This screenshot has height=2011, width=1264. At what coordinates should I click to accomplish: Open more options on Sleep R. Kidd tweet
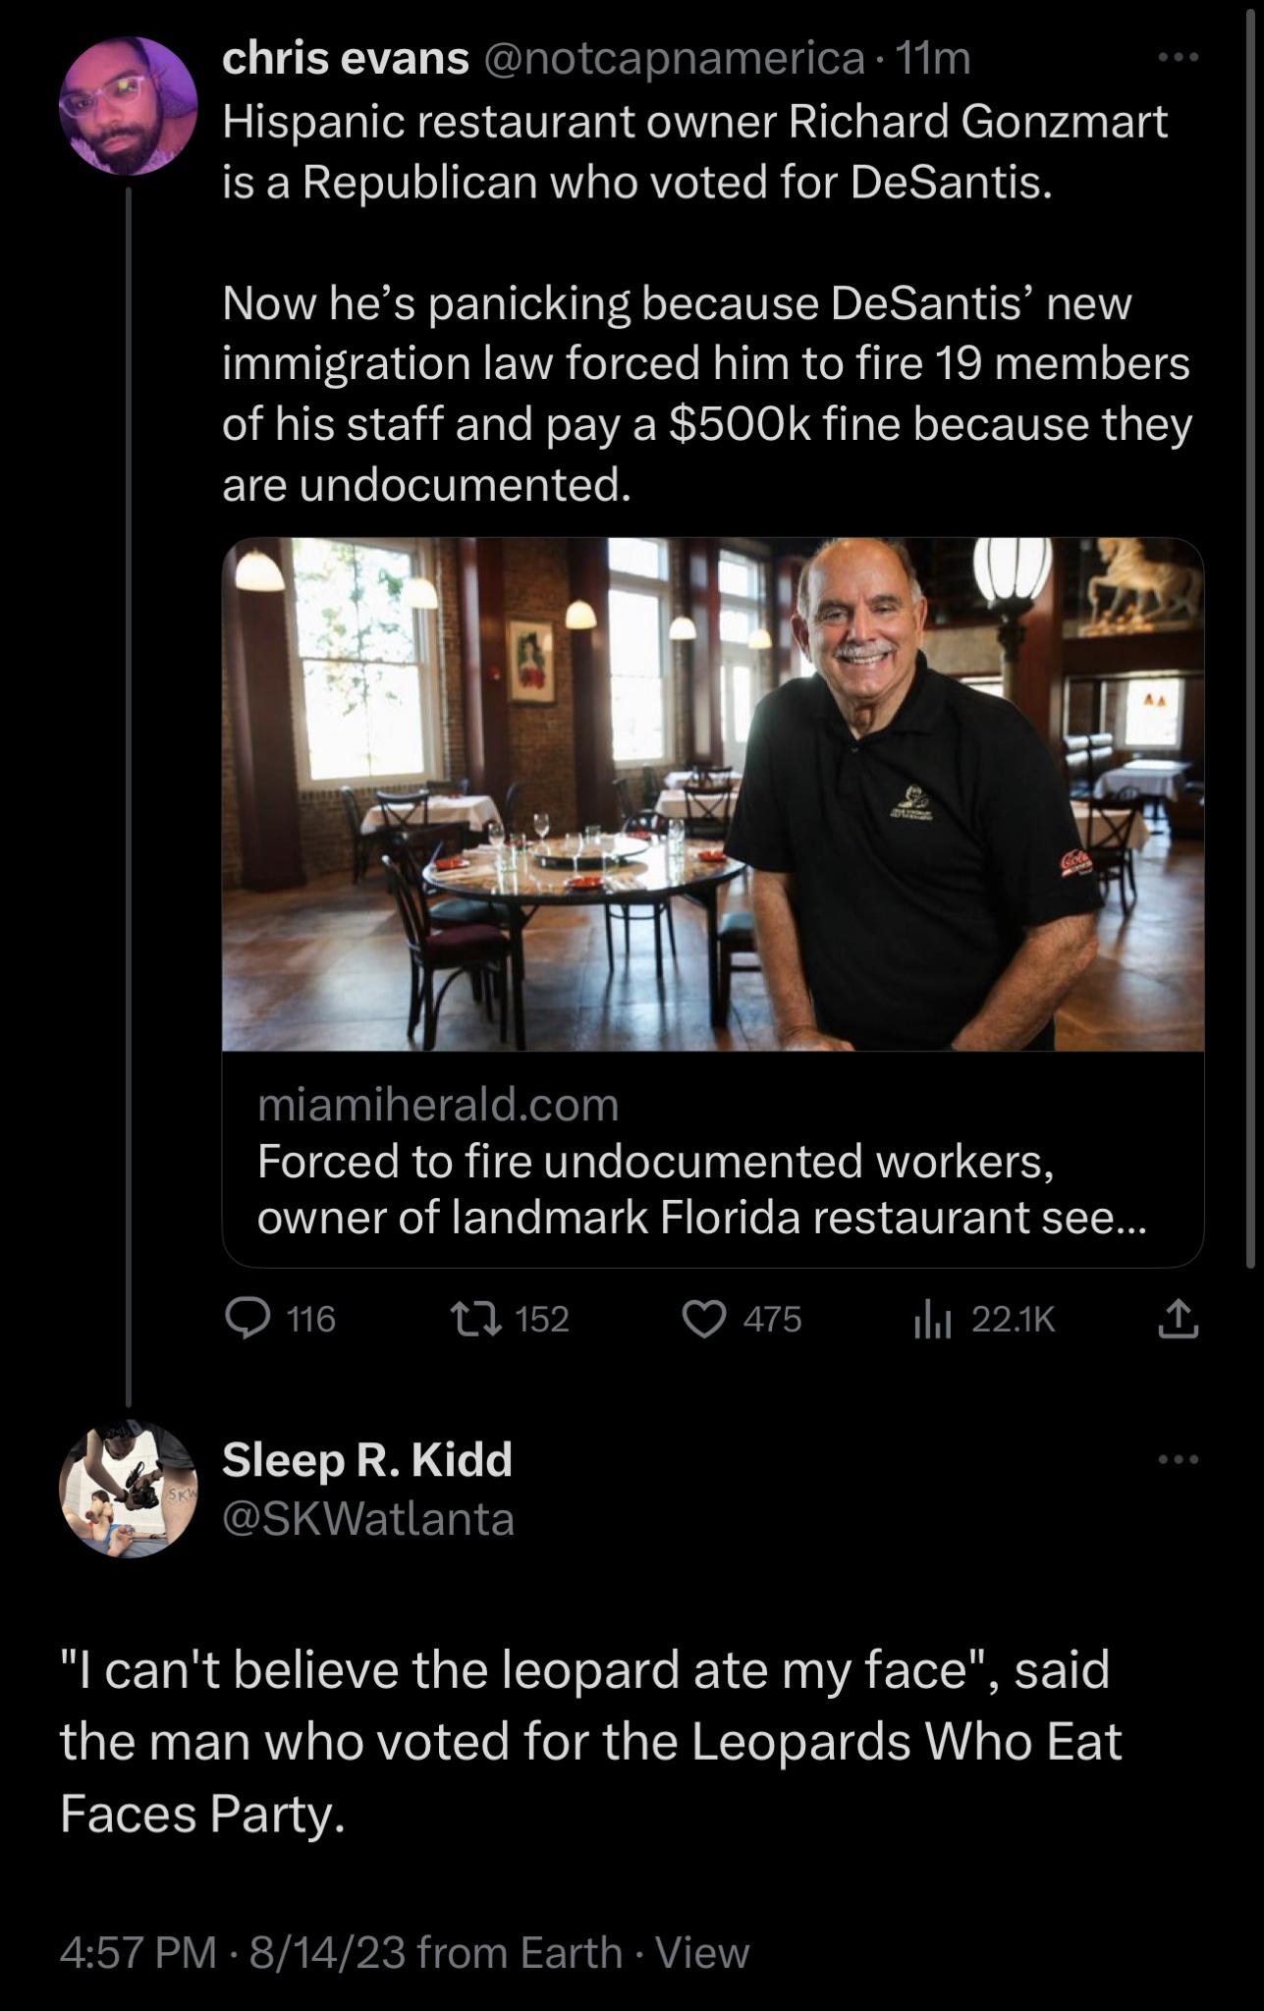[1179, 1460]
